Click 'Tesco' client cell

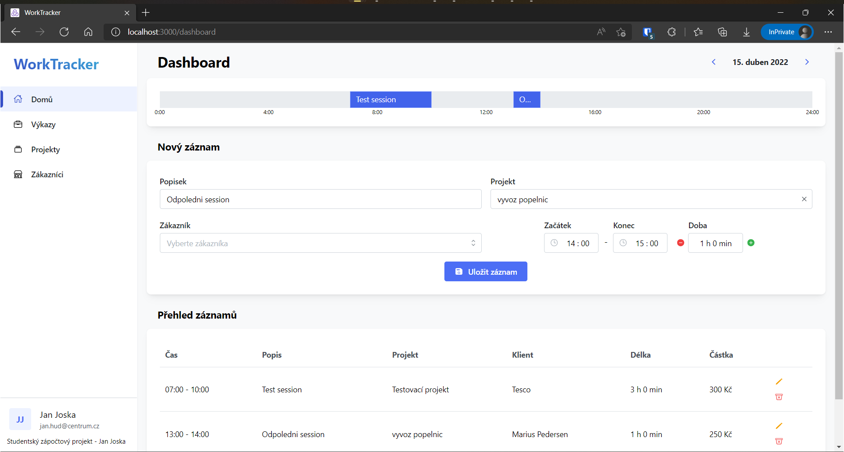point(521,390)
